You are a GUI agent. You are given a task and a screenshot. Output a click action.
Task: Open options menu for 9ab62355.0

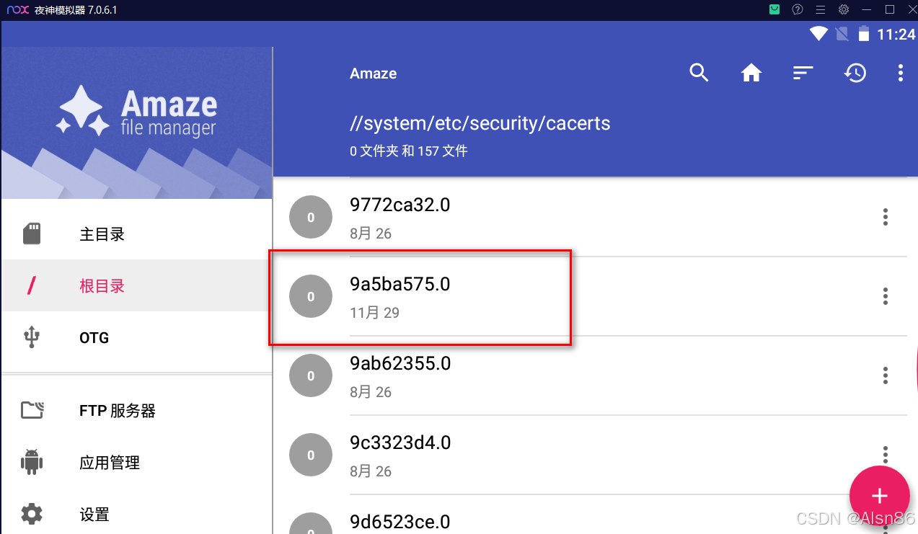(886, 375)
